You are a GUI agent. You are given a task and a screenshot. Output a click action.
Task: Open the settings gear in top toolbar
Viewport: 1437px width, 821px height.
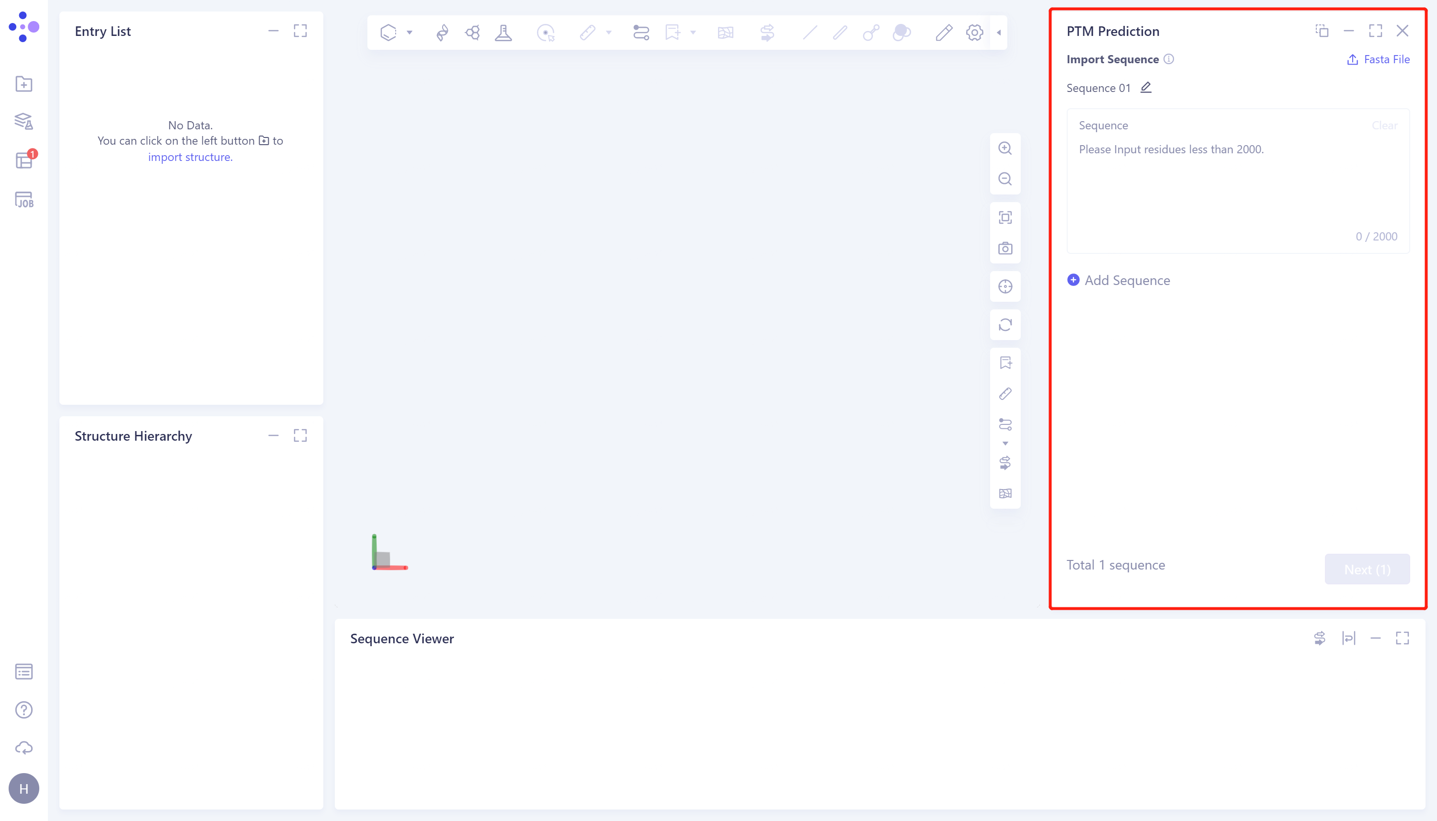click(x=974, y=33)
